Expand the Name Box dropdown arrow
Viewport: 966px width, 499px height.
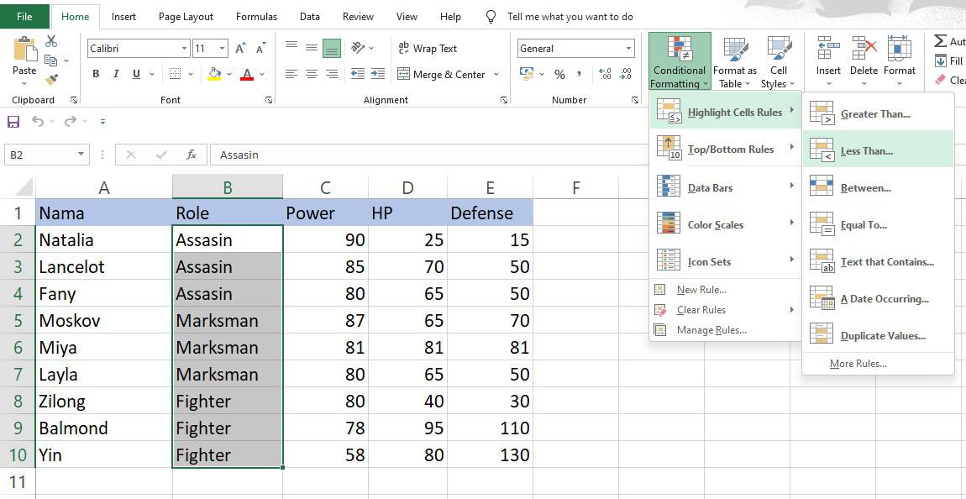tap(81, 155)
